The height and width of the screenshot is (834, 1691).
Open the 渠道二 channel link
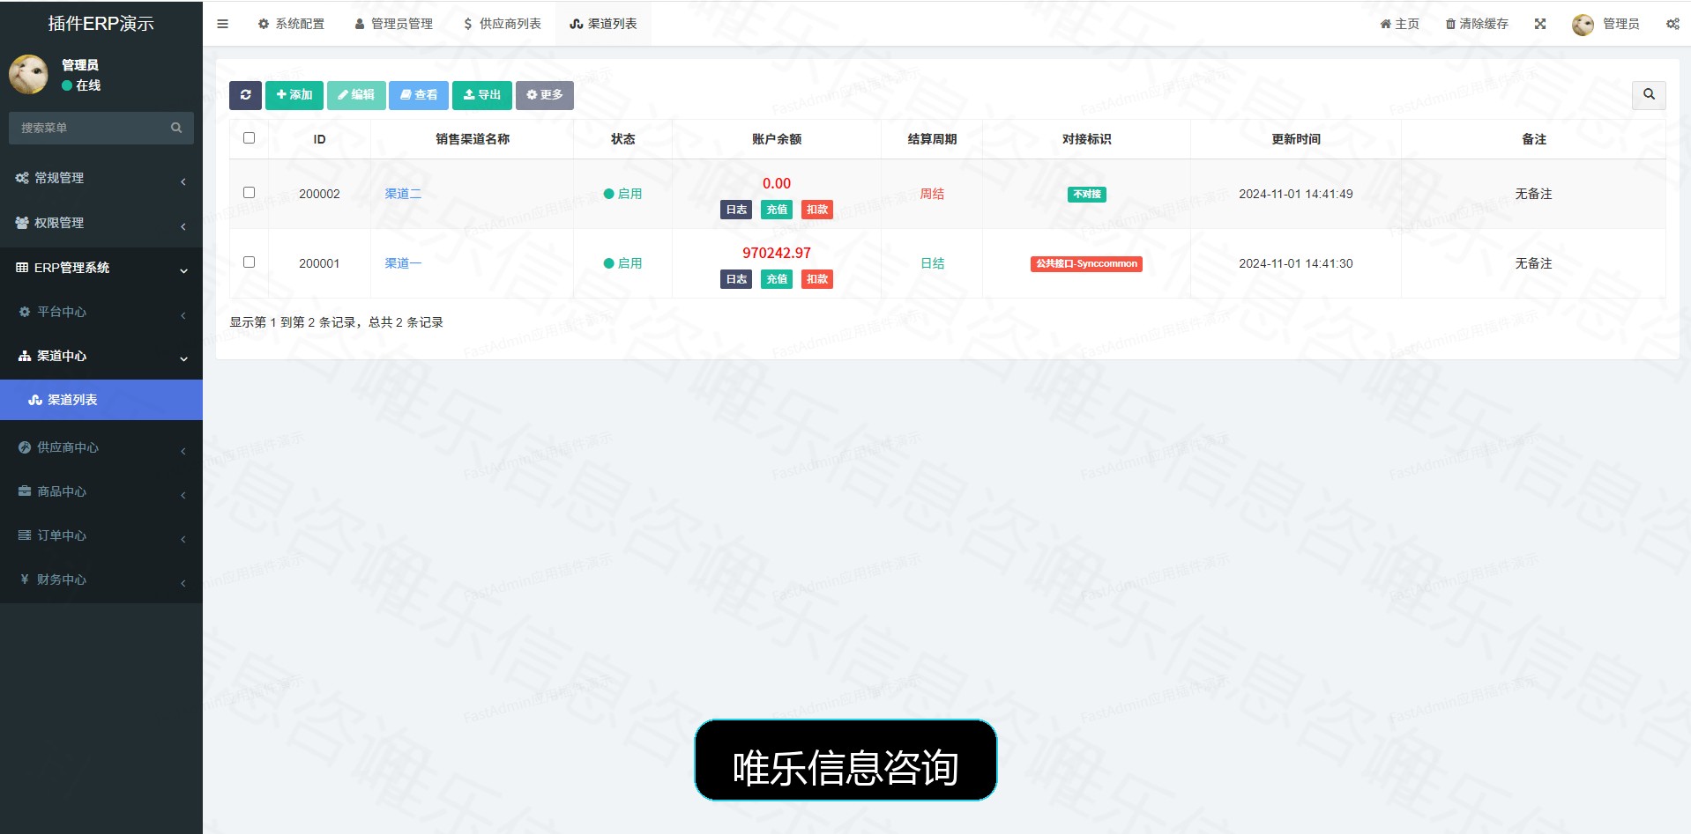[403, 194]
